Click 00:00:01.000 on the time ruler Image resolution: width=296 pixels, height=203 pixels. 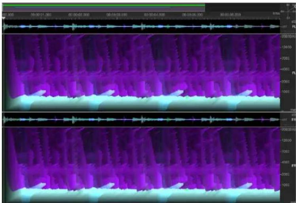41,15
